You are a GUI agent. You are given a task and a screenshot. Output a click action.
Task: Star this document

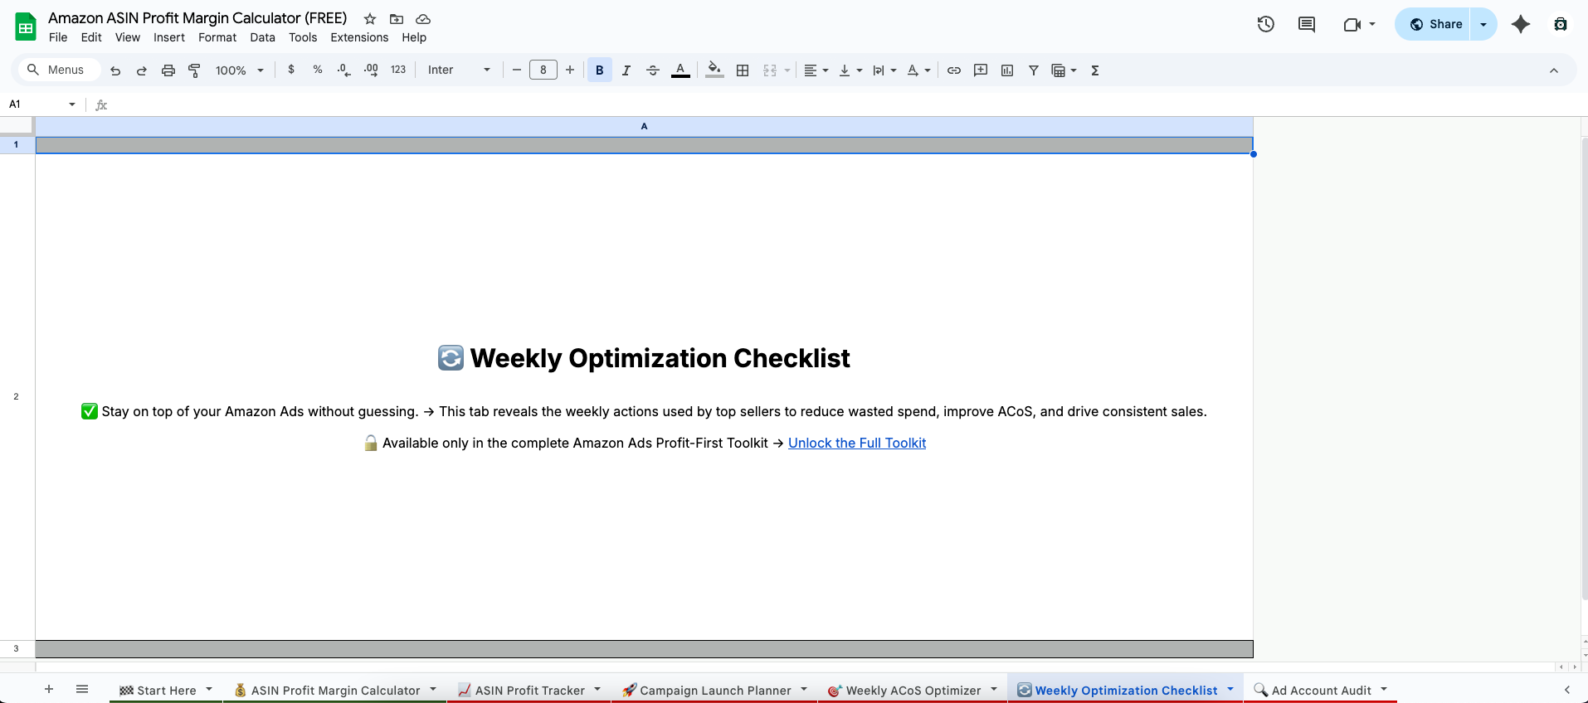[370, 19]
